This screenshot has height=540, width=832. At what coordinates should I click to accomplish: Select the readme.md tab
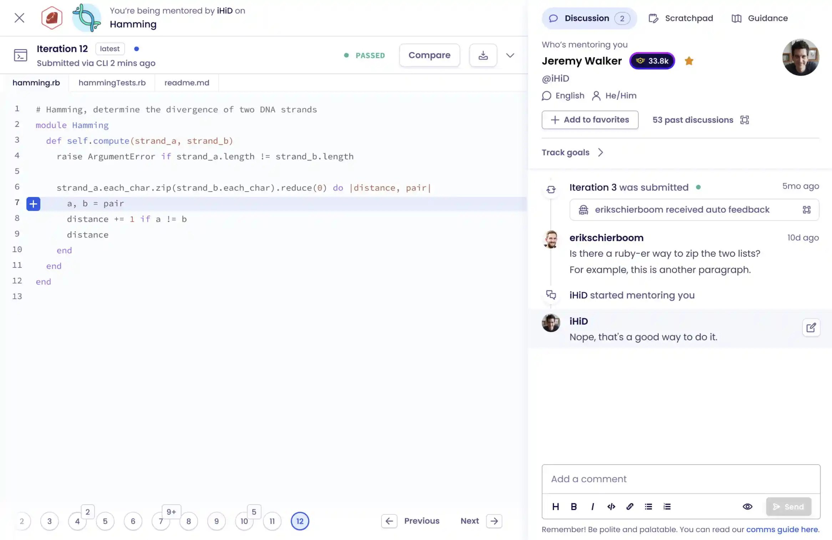[x=187, y=82]
